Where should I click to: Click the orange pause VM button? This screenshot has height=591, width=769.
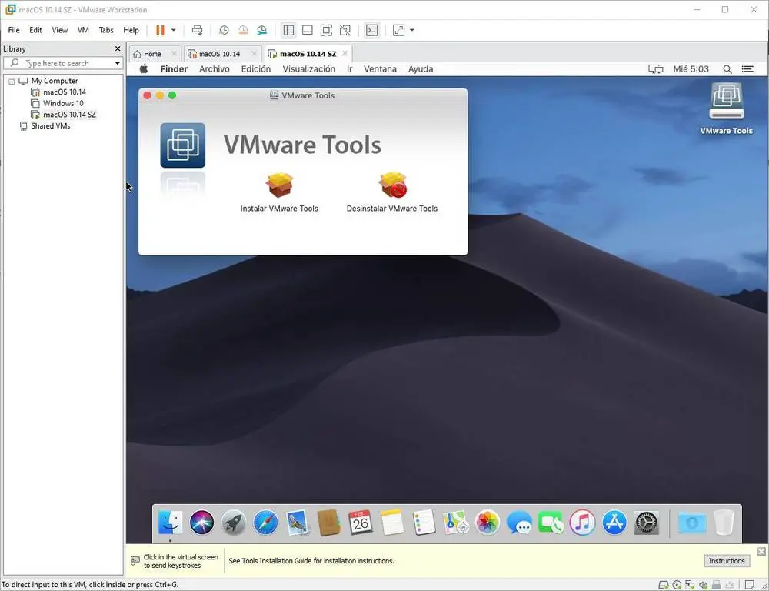tap(160, 30)
